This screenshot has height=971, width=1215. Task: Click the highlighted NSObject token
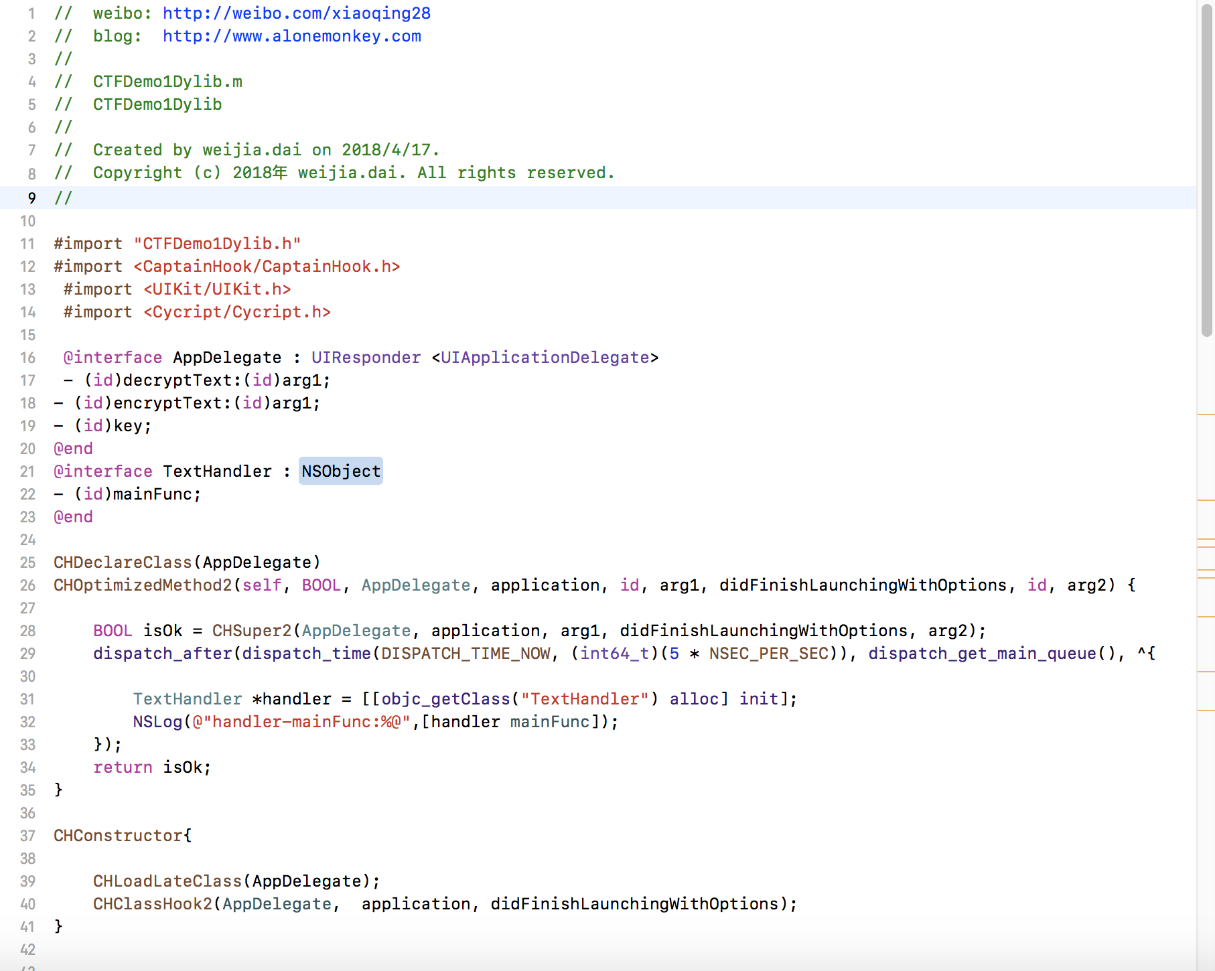pos(341,471)
